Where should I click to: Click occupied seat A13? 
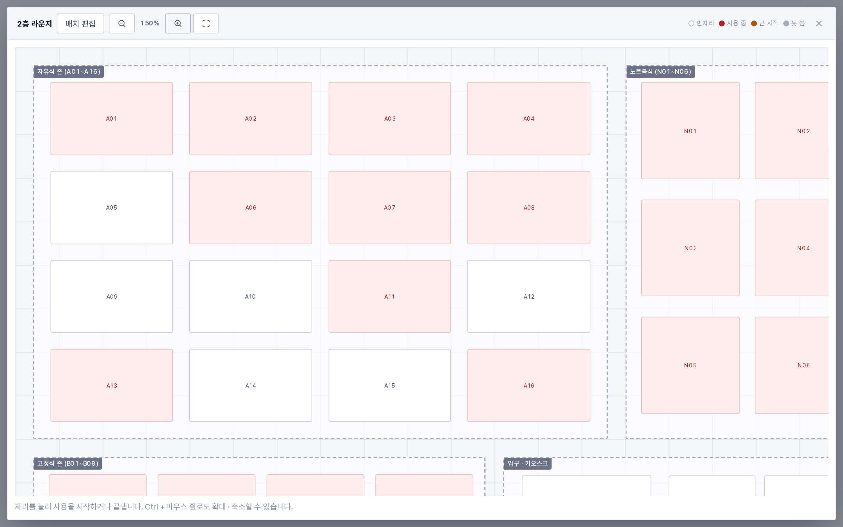pos(112,385)
